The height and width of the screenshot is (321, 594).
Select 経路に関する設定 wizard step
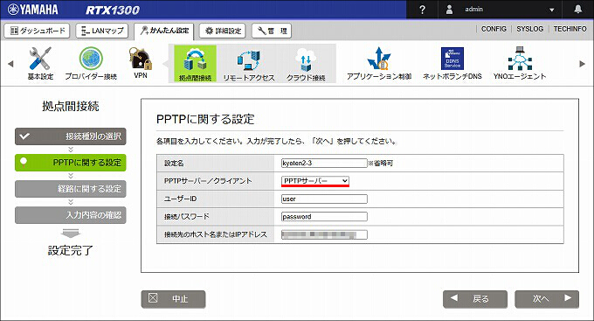pos(71,189)
